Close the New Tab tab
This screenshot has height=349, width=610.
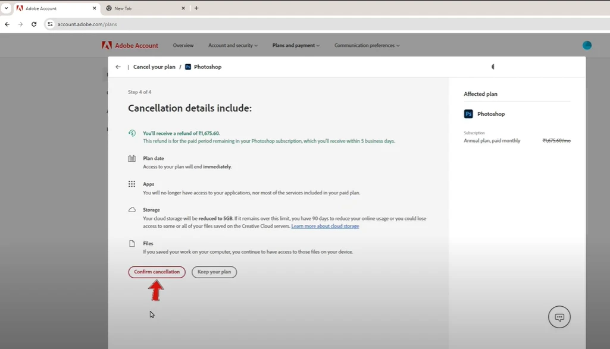pos(183,8)
